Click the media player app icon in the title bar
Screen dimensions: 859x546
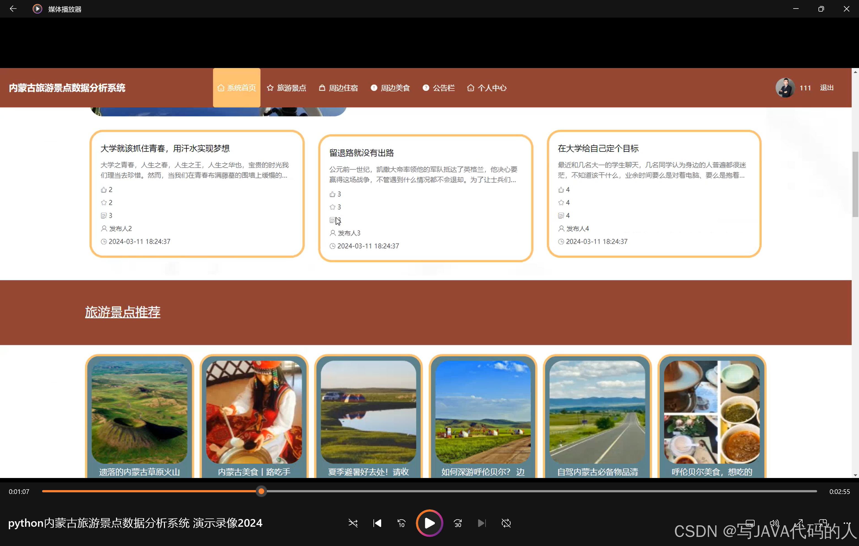[37, 9]
